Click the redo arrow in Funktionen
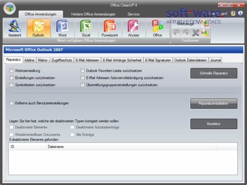 [186, 33]
